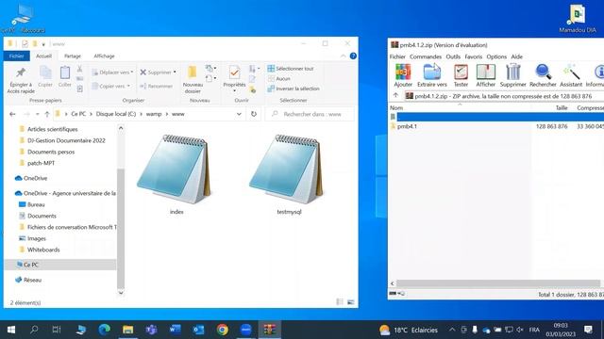Open the Commandes menu in WinRAR

(426, 56)
